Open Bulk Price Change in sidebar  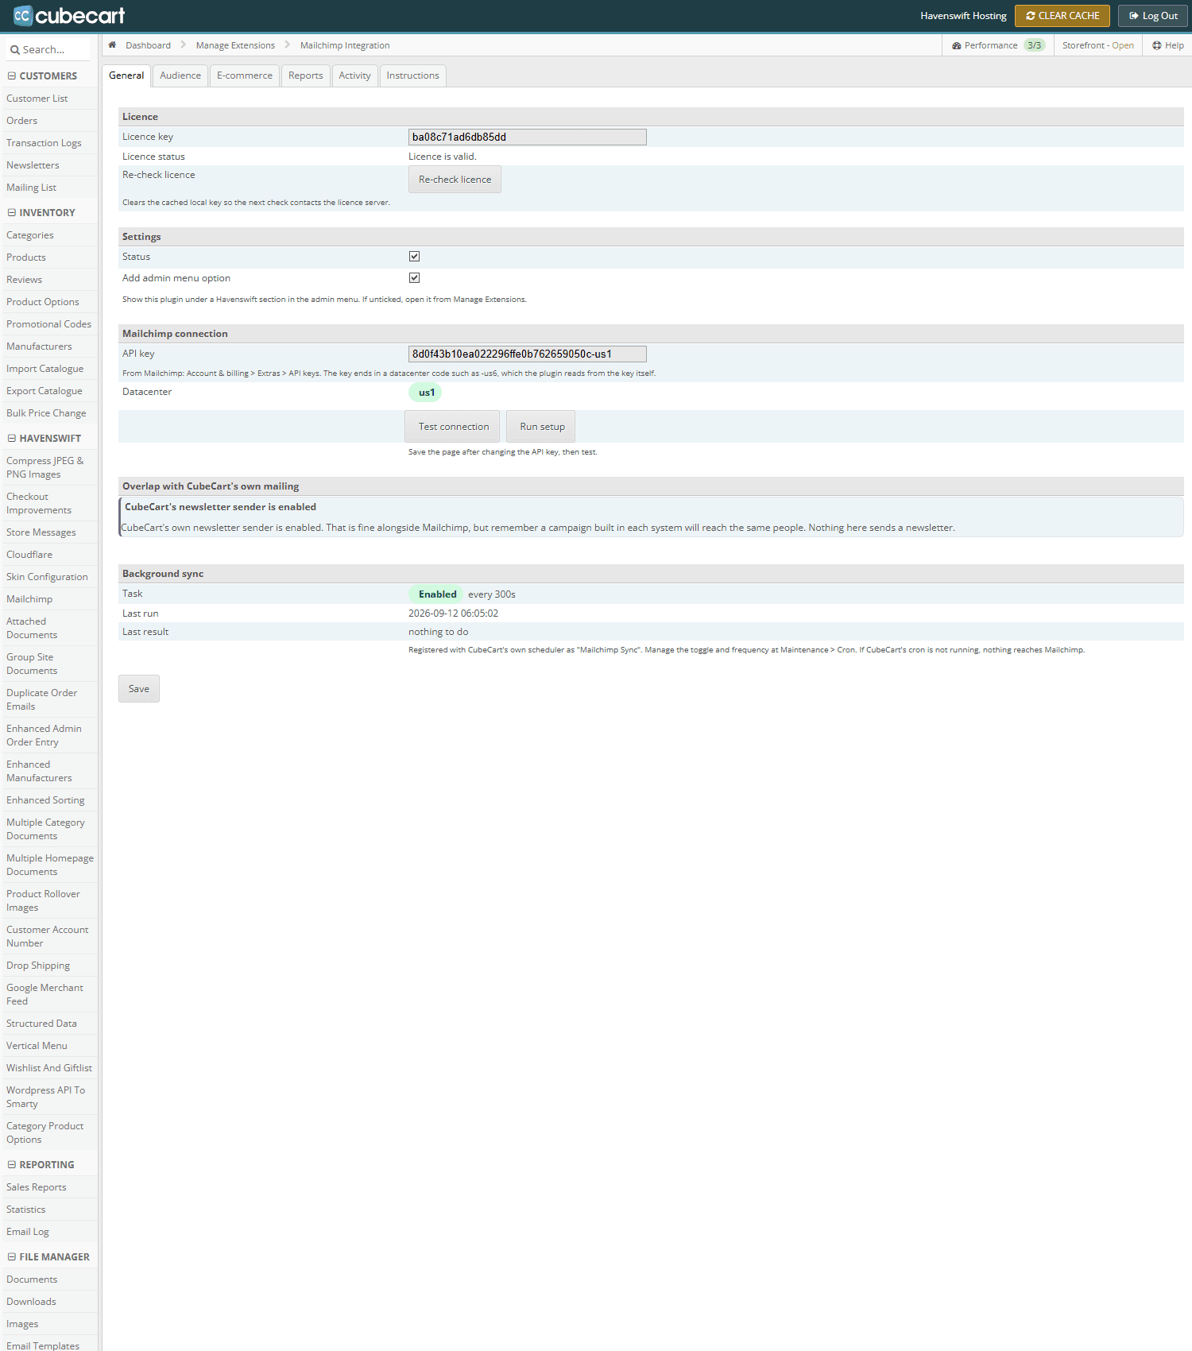(x=46, y=413)
